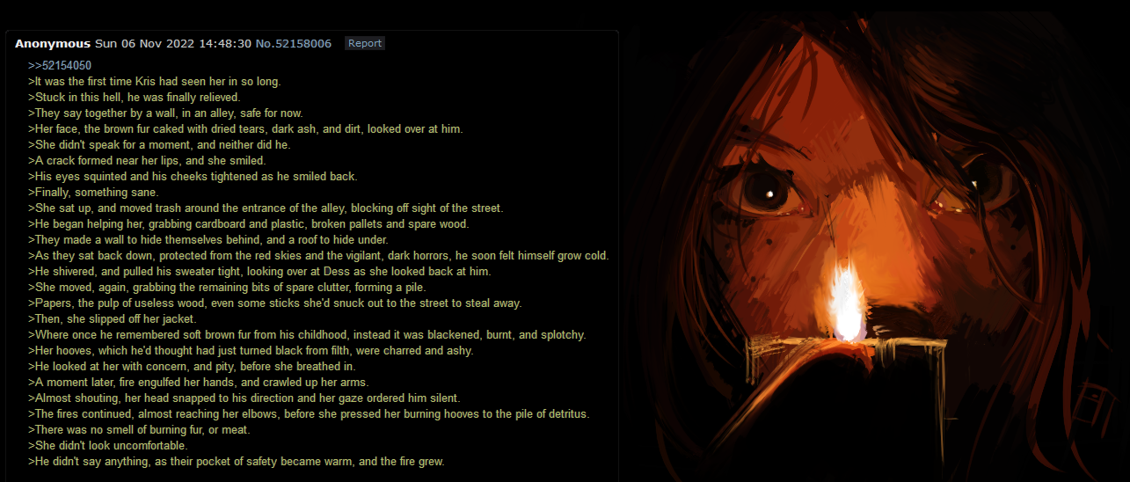Image resolution: width=1130 pixels, height=482 pixels.
Task: Click the line 'She didn't look uncomfortable.'
Action: [107, 446]
